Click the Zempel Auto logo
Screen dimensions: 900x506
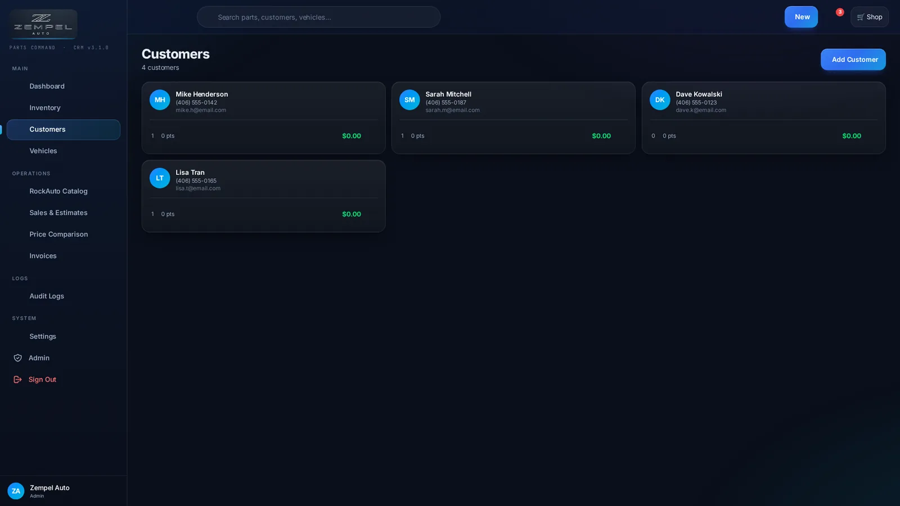(43, 24)
